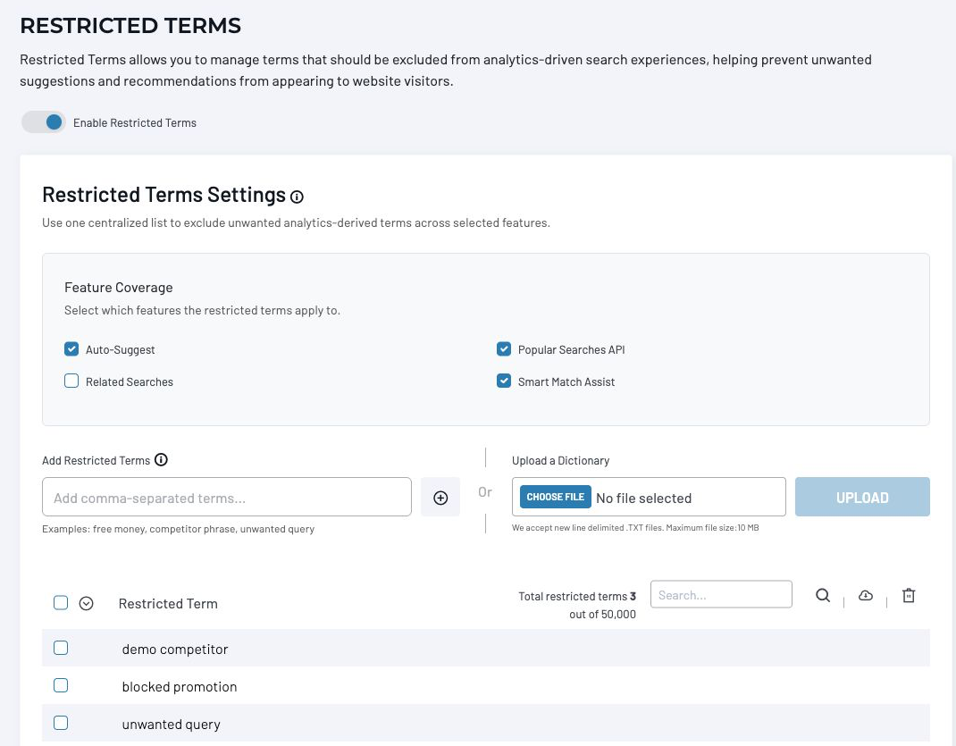Screen dimensions: 956x746
Task: Focus the Add comma-separated terms input
Action: coord(227,498)
